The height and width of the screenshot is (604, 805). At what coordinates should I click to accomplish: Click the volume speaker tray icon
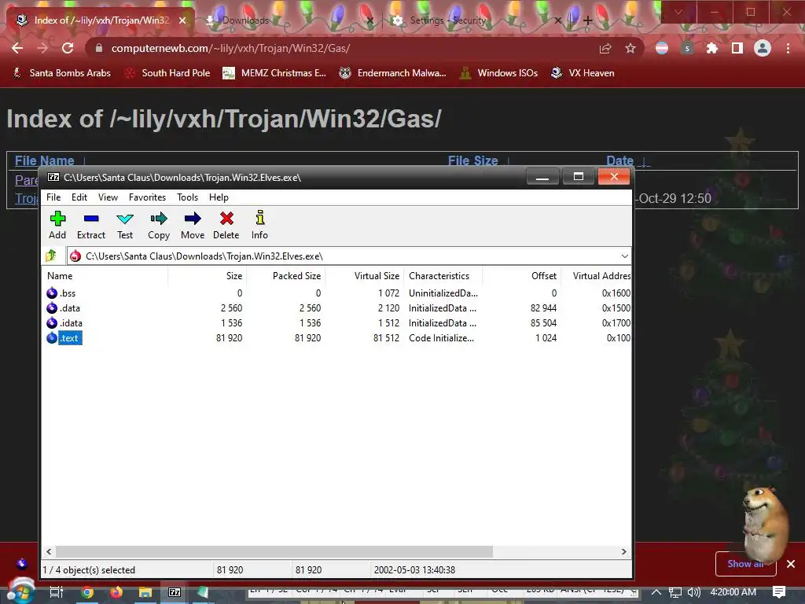pyautogui.click(x=693, y=592)
